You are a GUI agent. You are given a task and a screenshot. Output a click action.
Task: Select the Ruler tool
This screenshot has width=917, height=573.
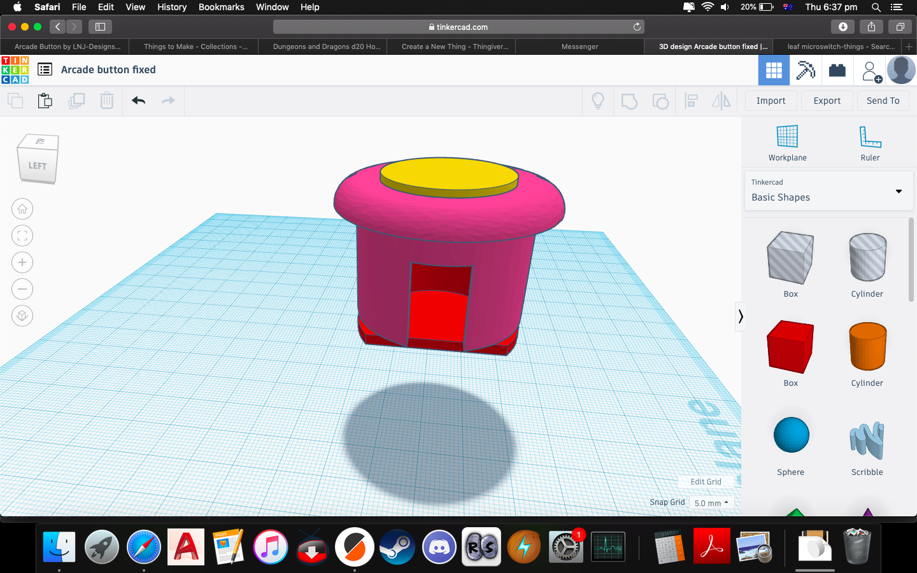click(870, 143)
